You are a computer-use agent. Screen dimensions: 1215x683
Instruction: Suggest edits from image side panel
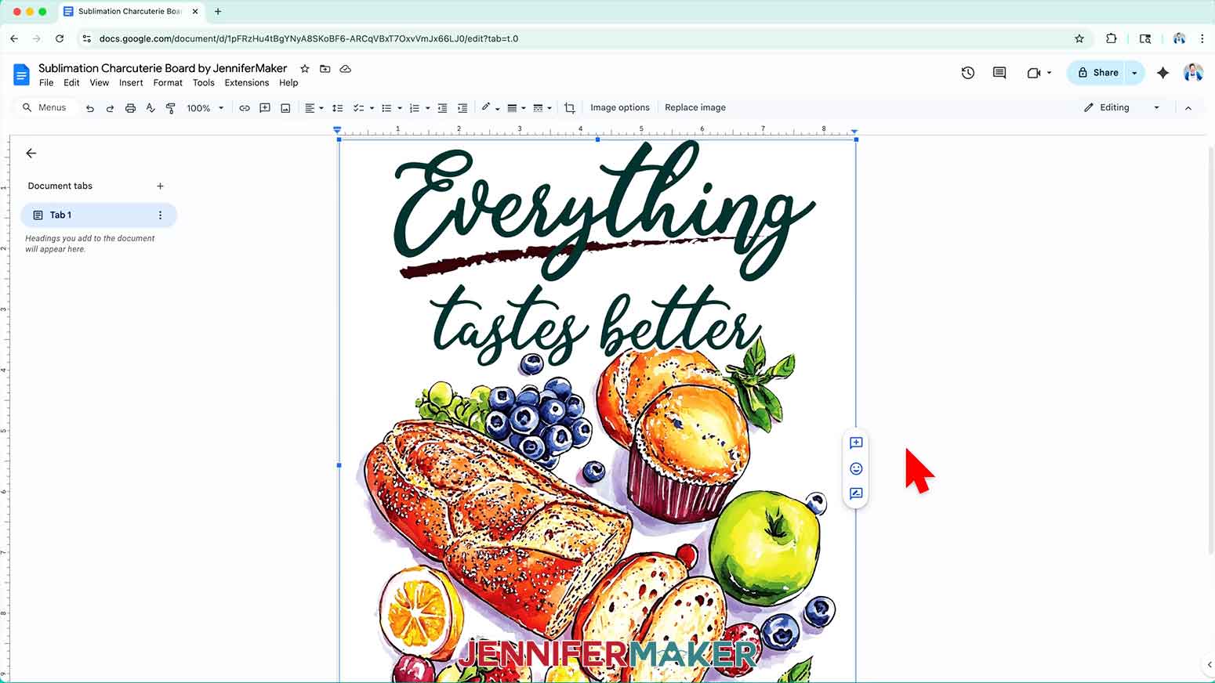856,493
